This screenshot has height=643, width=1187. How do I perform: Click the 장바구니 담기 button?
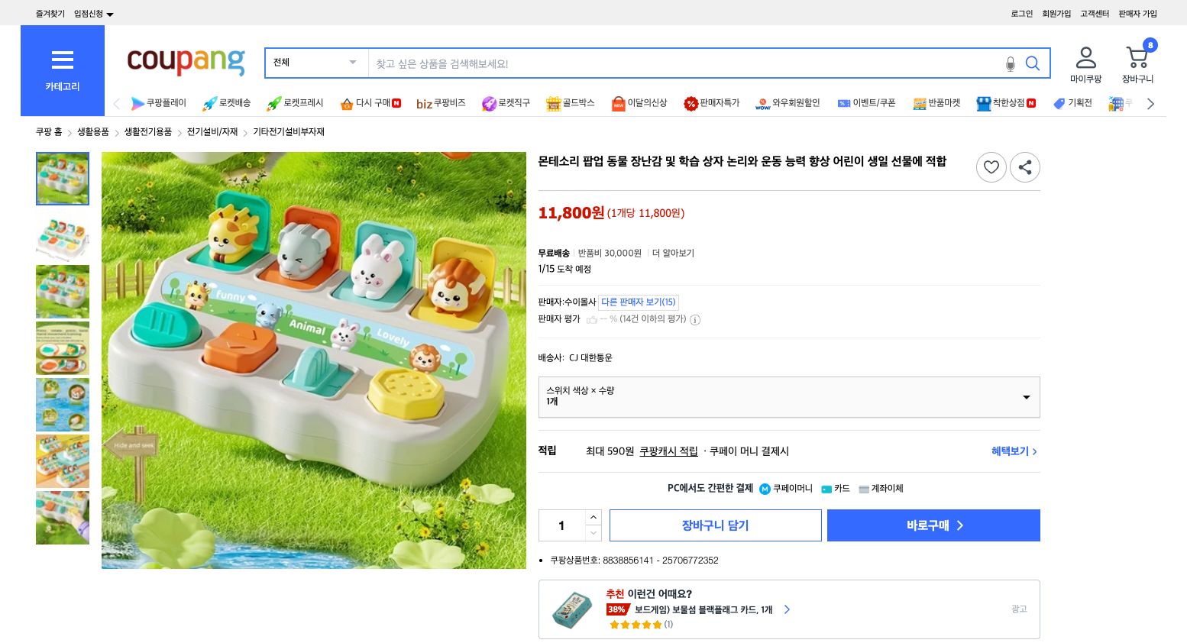[x=715, y=525]
